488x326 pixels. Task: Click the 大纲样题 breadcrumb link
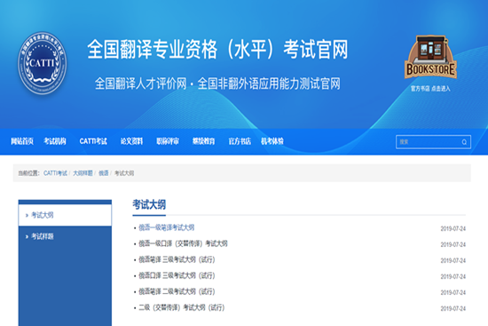coord(83,173)
